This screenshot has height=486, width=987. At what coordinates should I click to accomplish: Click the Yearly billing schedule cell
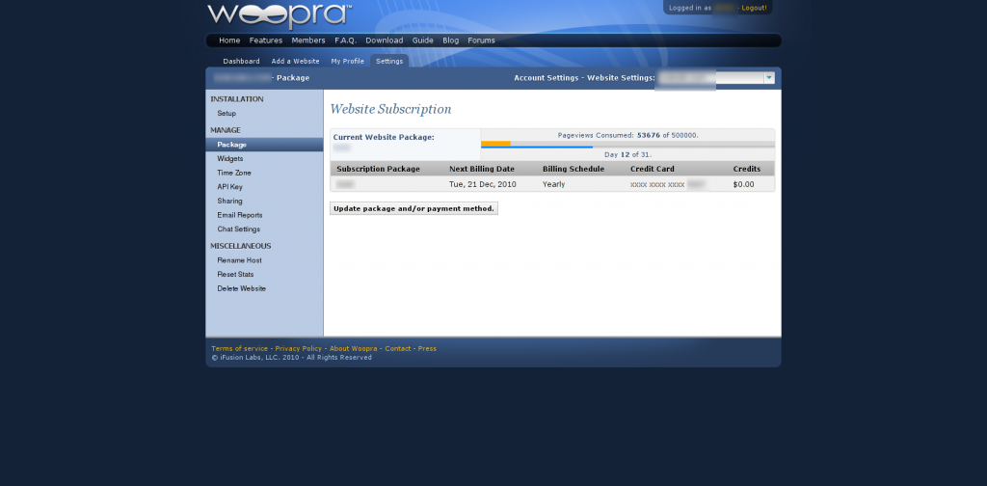pos(554,184)
